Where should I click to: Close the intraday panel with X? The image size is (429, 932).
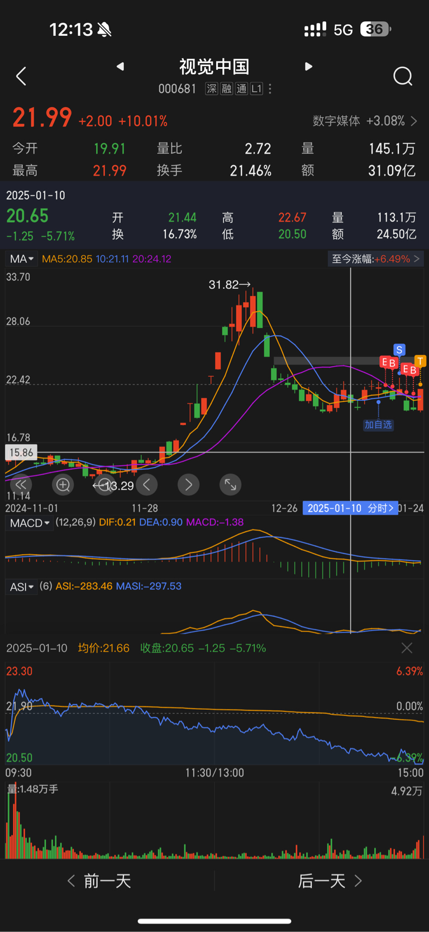coord(407,648)
